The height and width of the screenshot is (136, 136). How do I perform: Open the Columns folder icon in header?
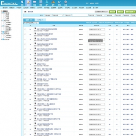pyautogui.click(x=35, y=2)
